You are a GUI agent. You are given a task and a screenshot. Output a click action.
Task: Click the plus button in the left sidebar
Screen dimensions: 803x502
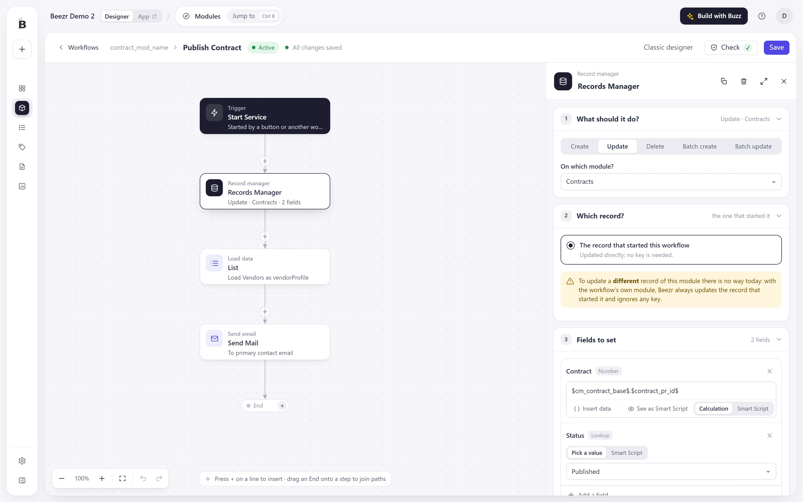[22, 49]
